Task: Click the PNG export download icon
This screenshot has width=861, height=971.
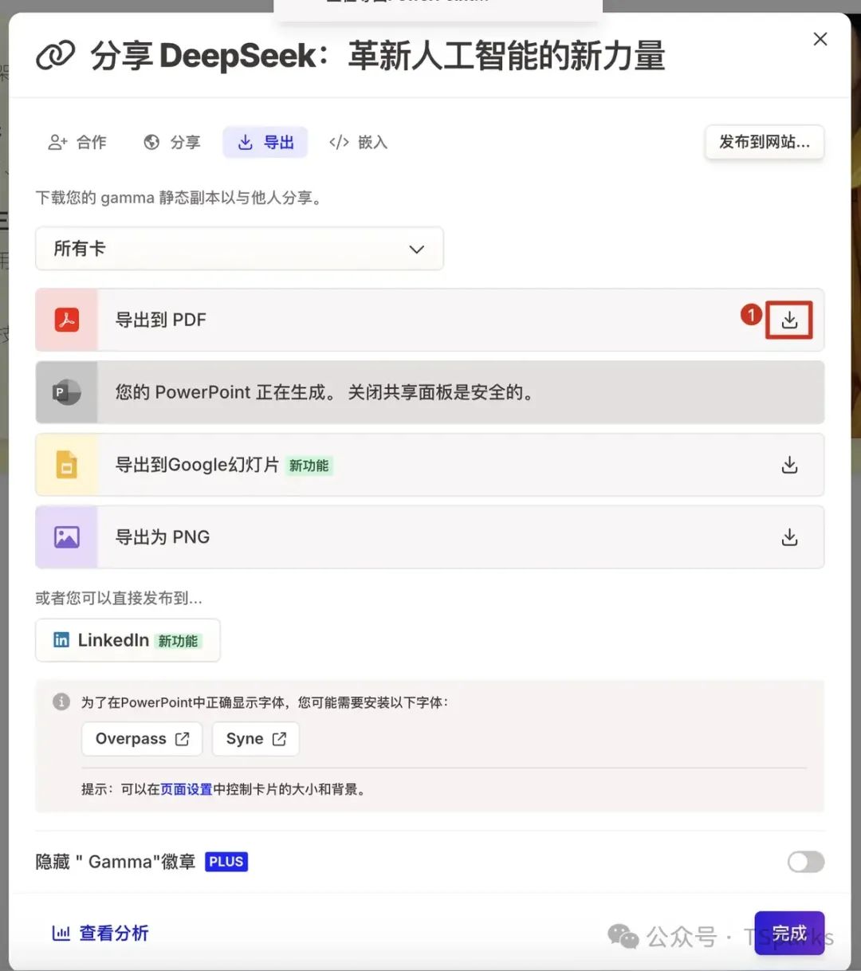Action: pyautogui.click(x=789, y=537)
